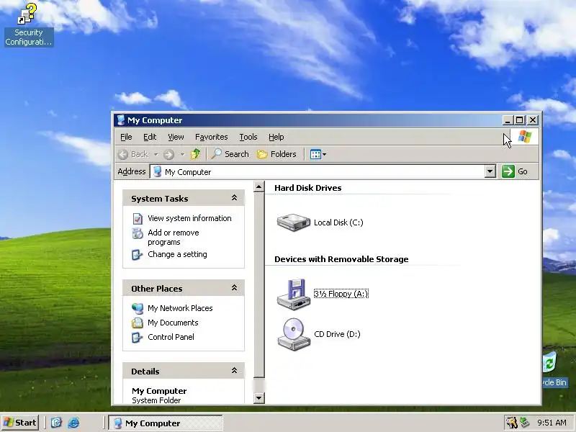Click the green Go arrow button
The width and height of the screenshot is (576, 432).
click(508, 171)
